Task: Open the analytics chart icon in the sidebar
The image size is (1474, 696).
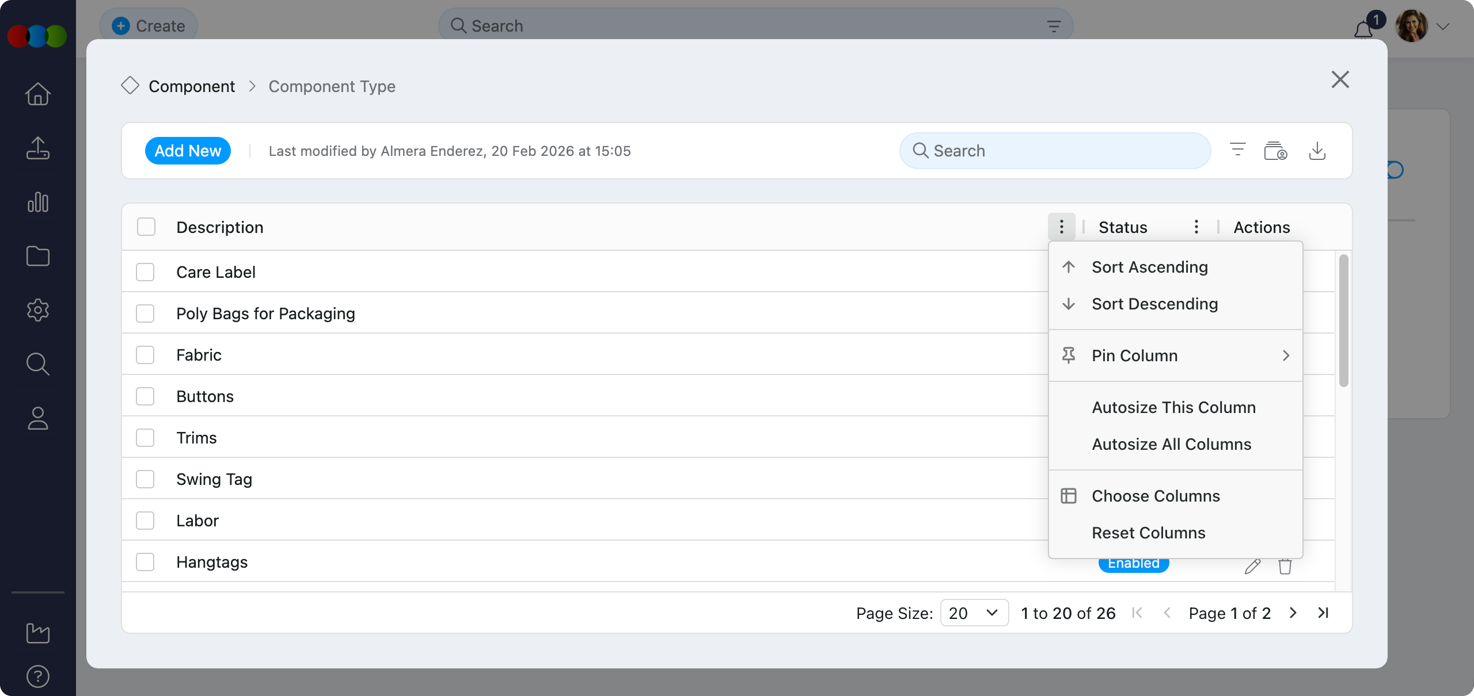Action: point(37,202)
